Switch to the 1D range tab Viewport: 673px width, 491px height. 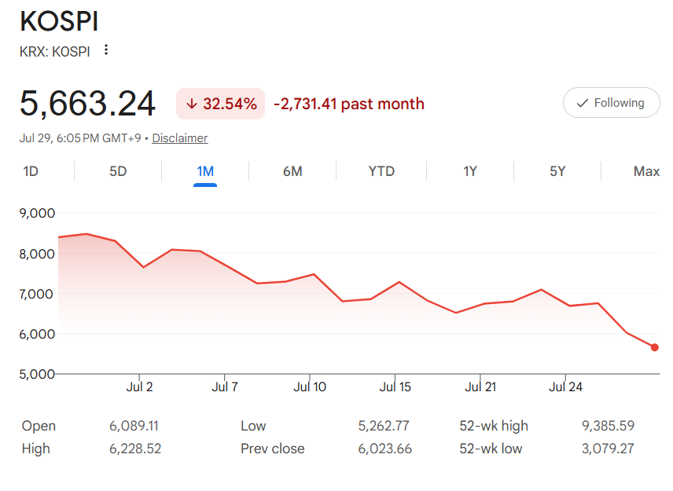click(x=31, y=171)
